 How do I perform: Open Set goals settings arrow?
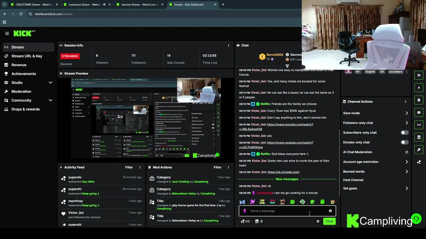click(407, 189)
